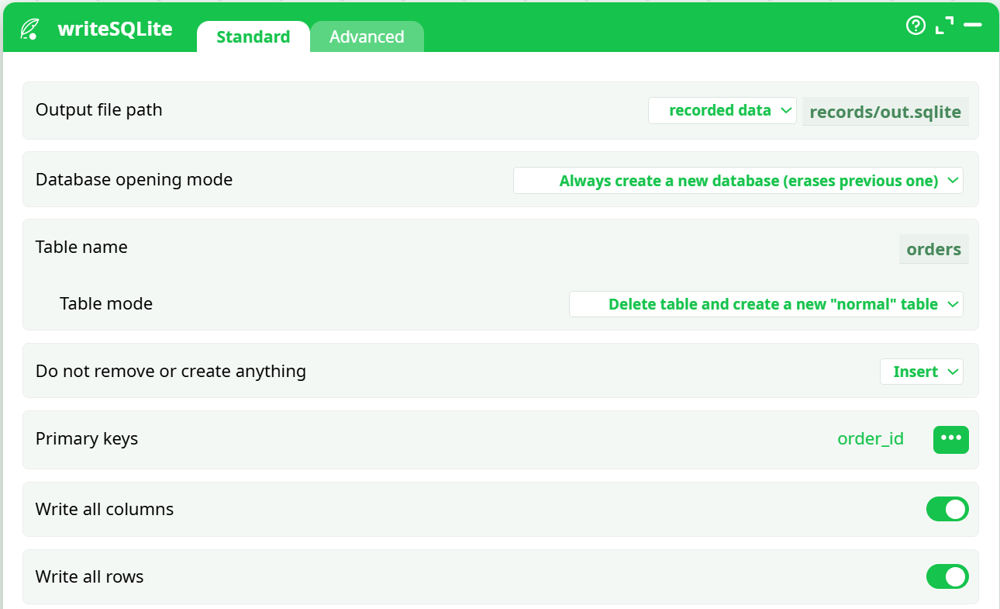
Task: Switch to the Advanced tab
Action: point(367,36)
